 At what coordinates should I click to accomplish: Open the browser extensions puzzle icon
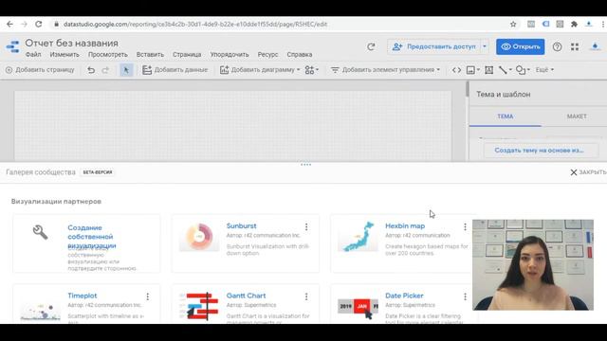574,24
